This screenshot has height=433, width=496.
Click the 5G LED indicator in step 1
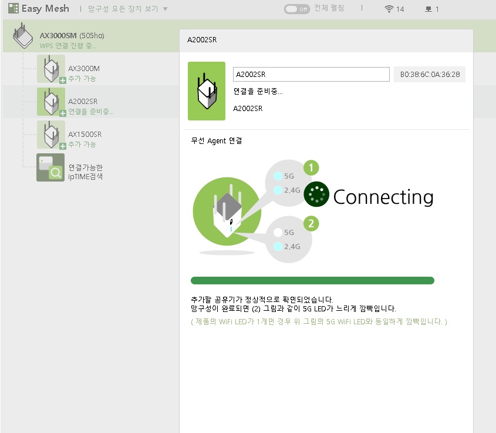click(278, 176)
